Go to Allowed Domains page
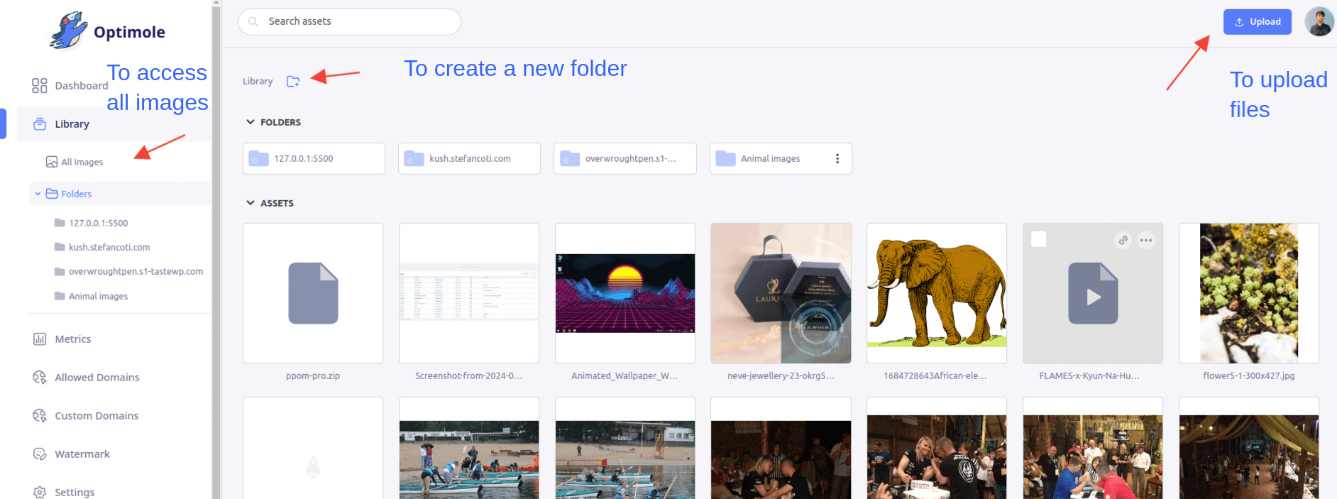 tap(97, 378)
